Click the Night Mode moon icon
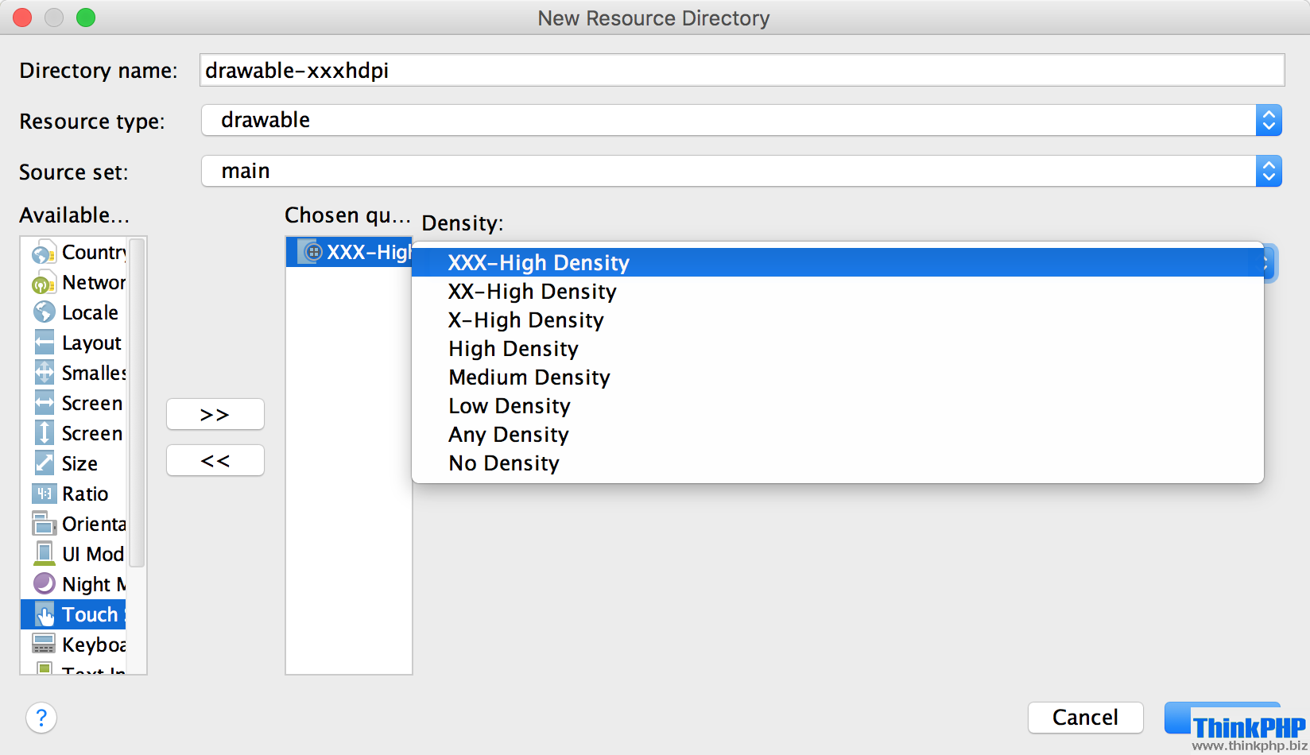This screenshot has height=755, width=1310. click(x=45, y=584)
